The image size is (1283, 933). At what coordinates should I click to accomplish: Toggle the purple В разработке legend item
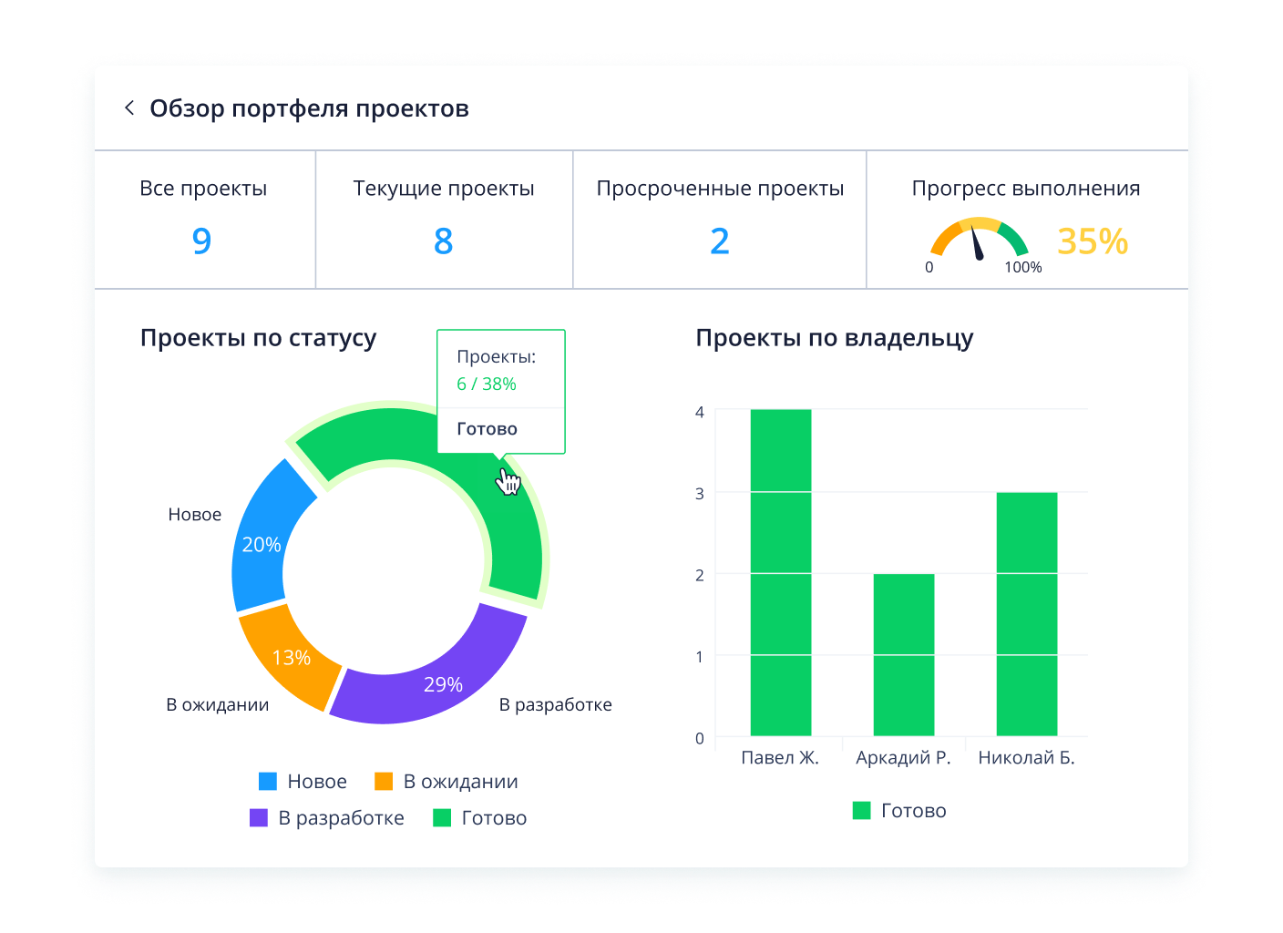pyautogui.click(x=327, y=817)
